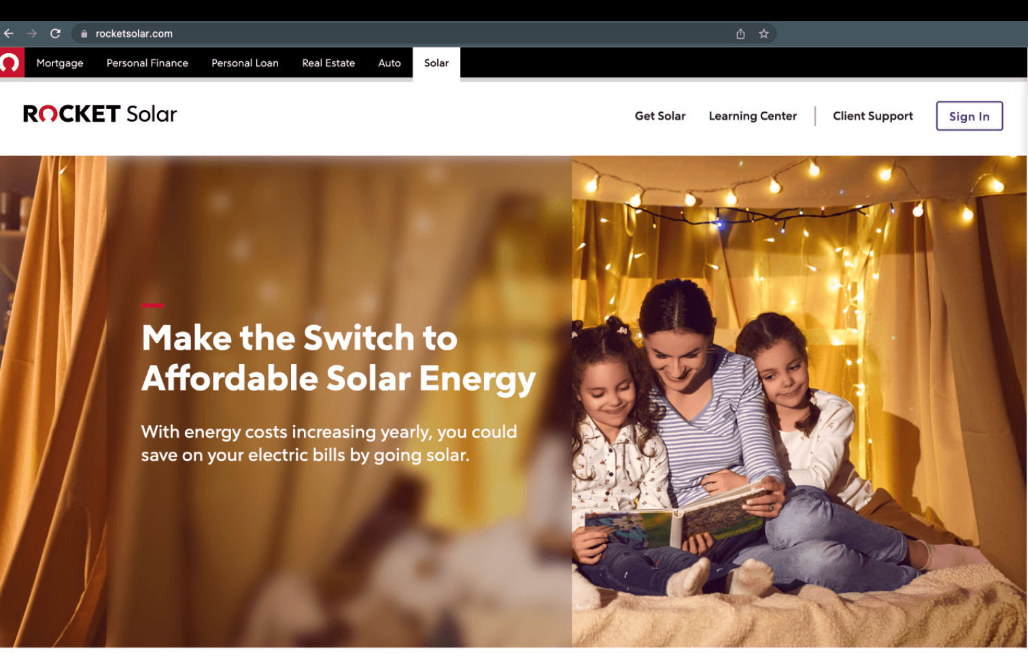
Task: Bookmark the page with the star icon
Action: [x=764, y=33]
